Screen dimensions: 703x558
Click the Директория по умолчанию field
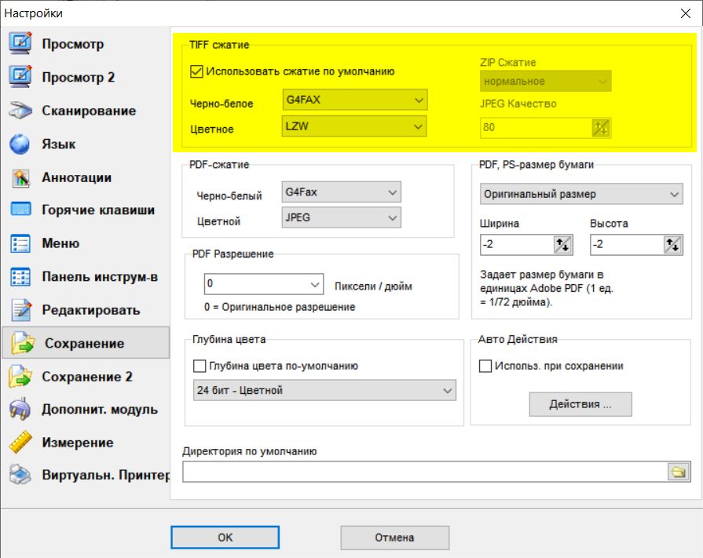pos(425,472)
